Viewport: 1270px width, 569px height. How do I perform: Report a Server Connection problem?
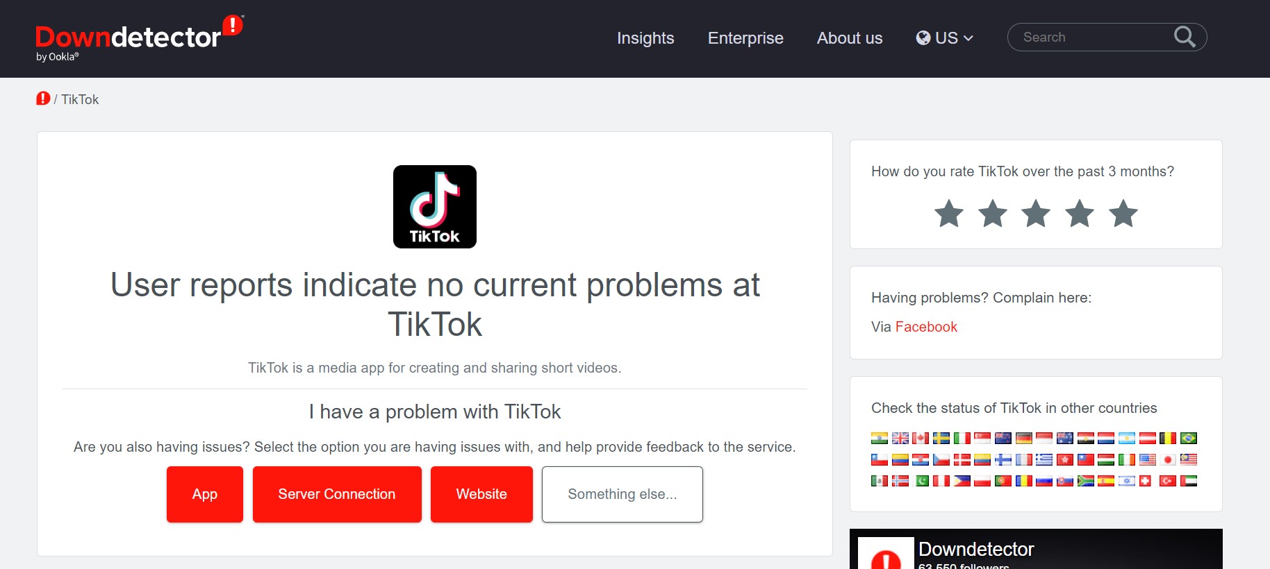337,494
